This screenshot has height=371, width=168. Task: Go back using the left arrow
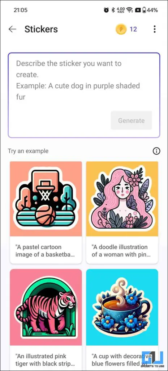coord(12,29)
